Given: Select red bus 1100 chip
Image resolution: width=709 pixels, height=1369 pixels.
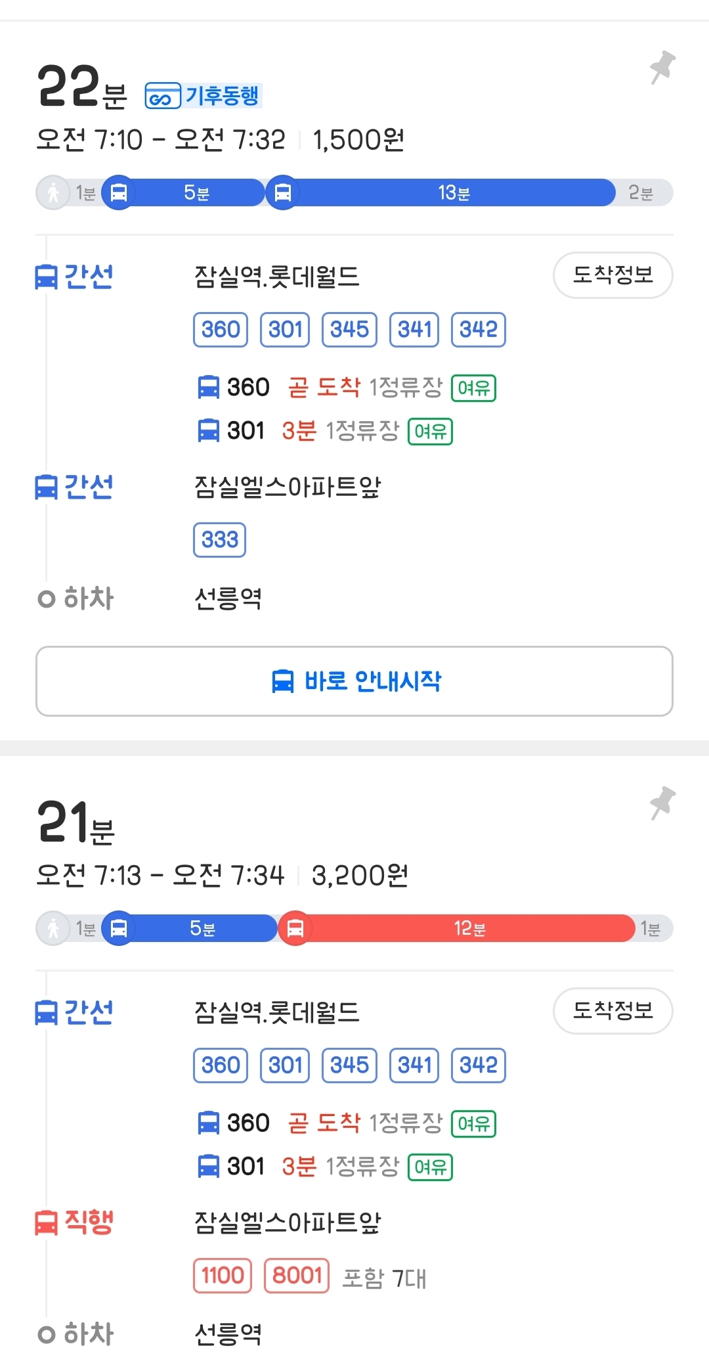Looking at the screenshot, I should pos(223,1276).
